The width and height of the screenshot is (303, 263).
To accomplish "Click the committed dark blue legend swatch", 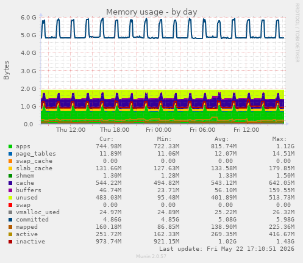I will click(10, 220).
